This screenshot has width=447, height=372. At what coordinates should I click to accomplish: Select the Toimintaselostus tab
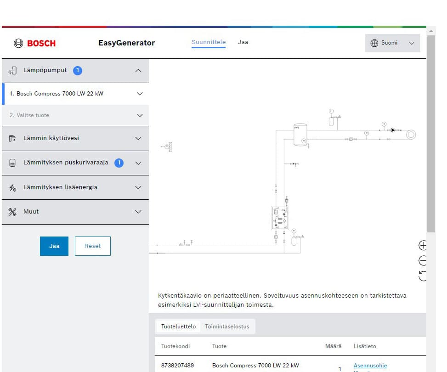click(x=227, y=327)
